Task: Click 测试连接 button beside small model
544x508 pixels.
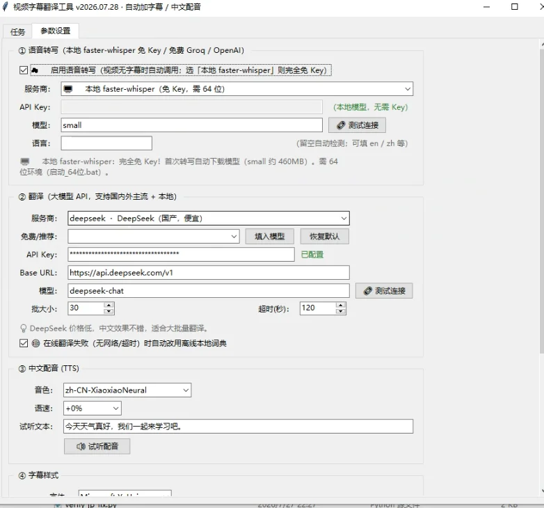Action: point(357,125)
